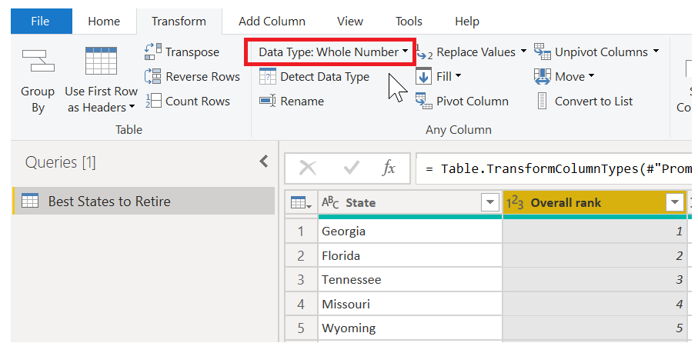This screenshot has height=353, width=698.
Task: Open the File menu
Action: (41, 22)
